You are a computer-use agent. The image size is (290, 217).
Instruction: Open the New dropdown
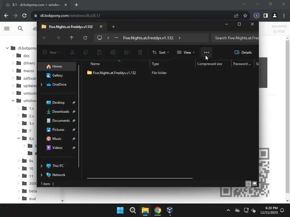(51, 52)
